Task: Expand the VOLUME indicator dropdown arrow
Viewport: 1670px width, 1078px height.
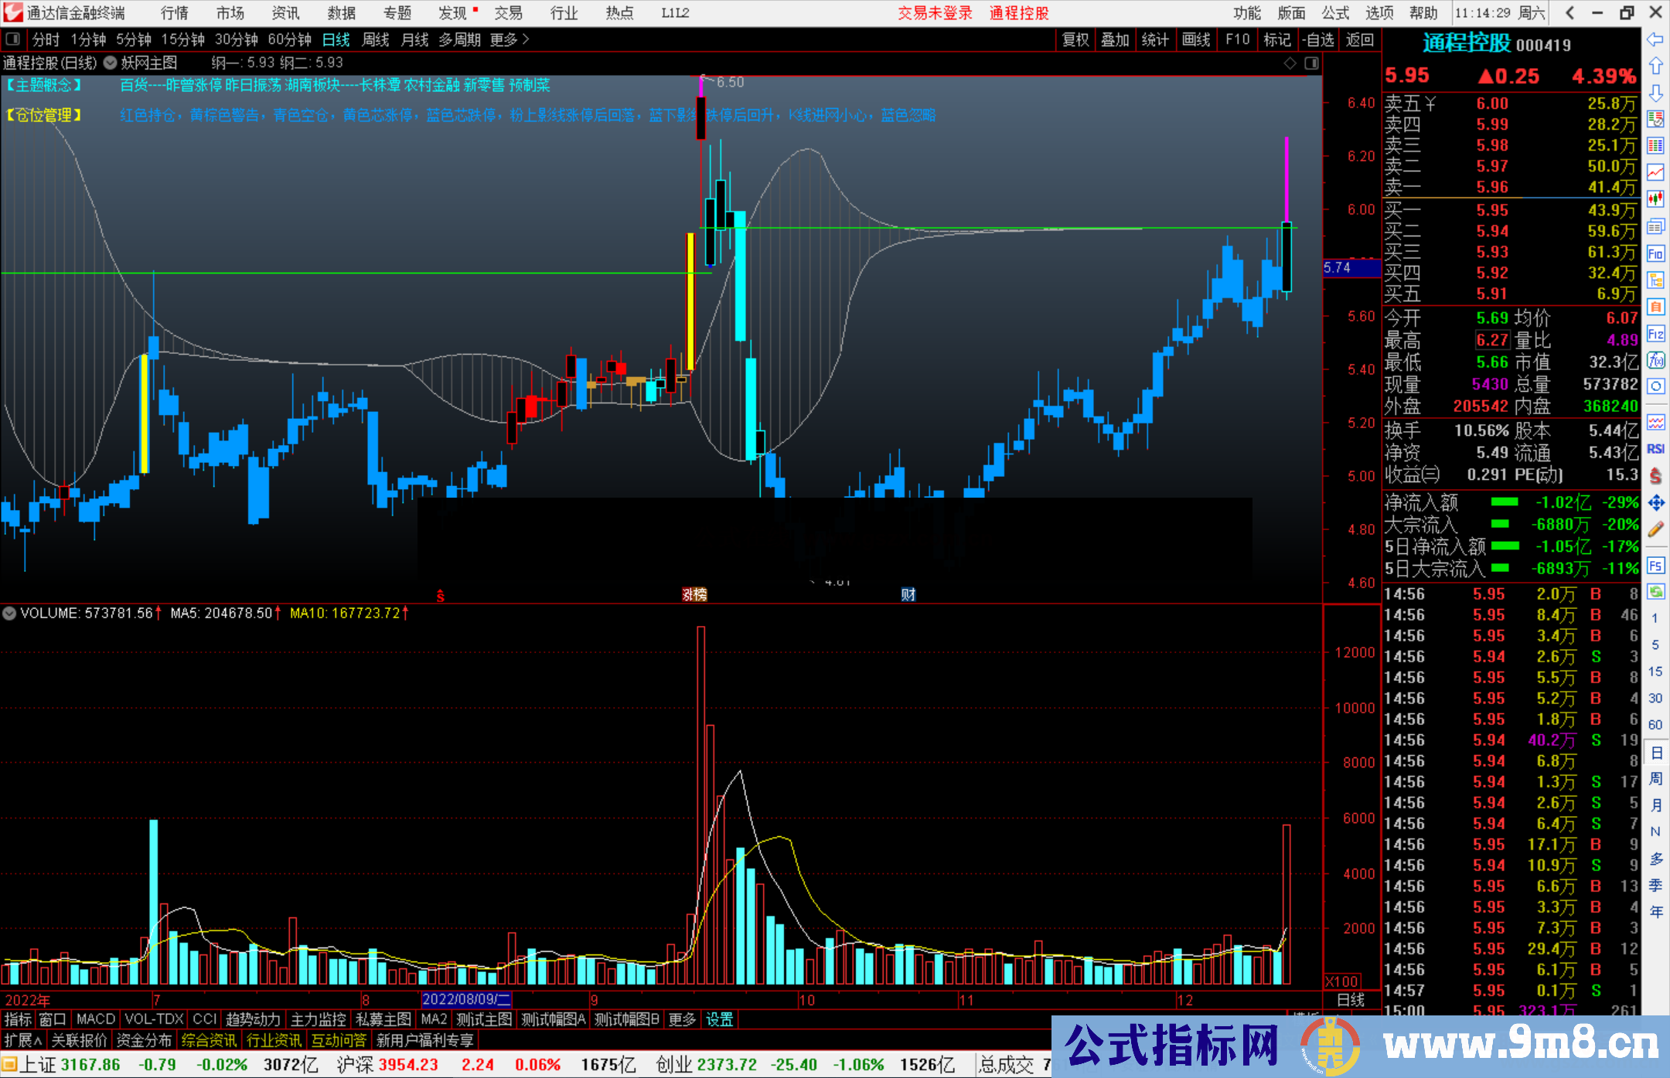Action: [x=9, y=614]
